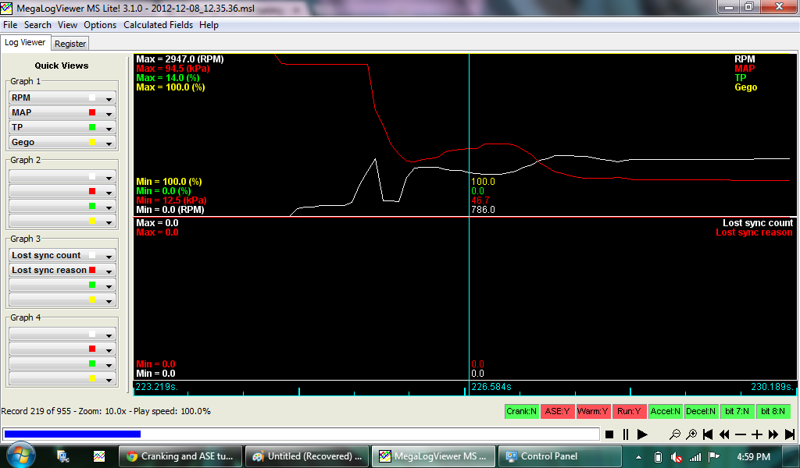Click the Max = 2947.0 (RPM) label

tap(180, 59)
